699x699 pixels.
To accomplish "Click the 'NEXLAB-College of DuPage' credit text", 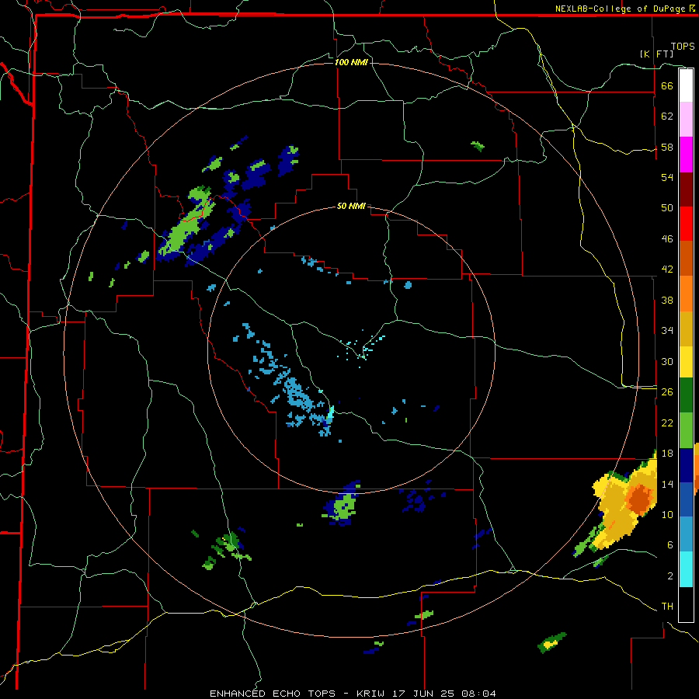I will (x=621, y=9).
